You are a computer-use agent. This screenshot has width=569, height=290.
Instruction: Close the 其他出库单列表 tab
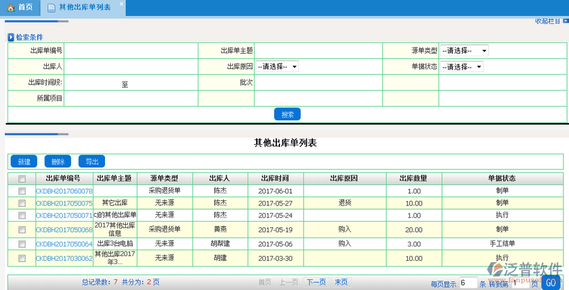(x=121, y=4)
